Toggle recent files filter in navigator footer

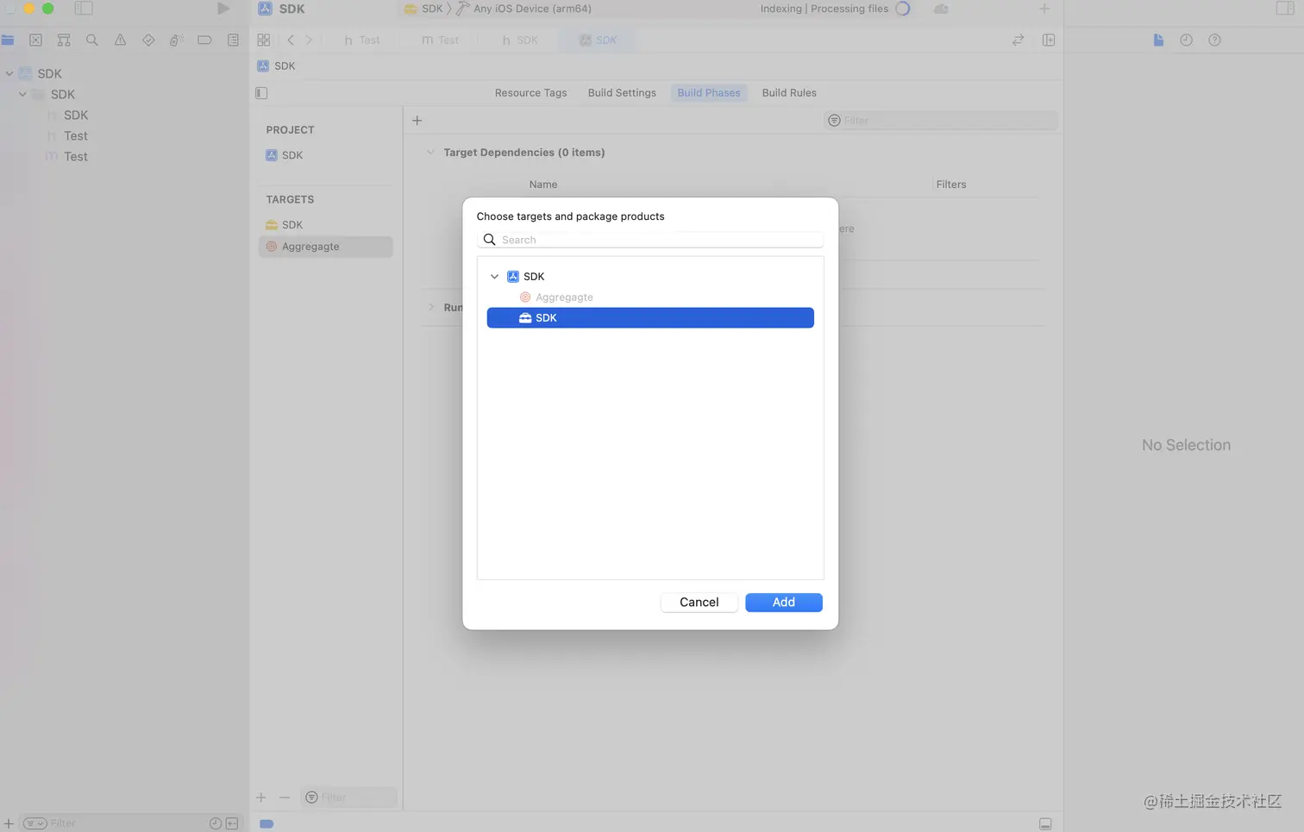216,823
